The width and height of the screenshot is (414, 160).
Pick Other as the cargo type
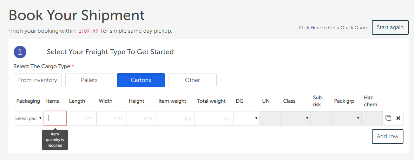pyautogui.click(x=192, y=80)
